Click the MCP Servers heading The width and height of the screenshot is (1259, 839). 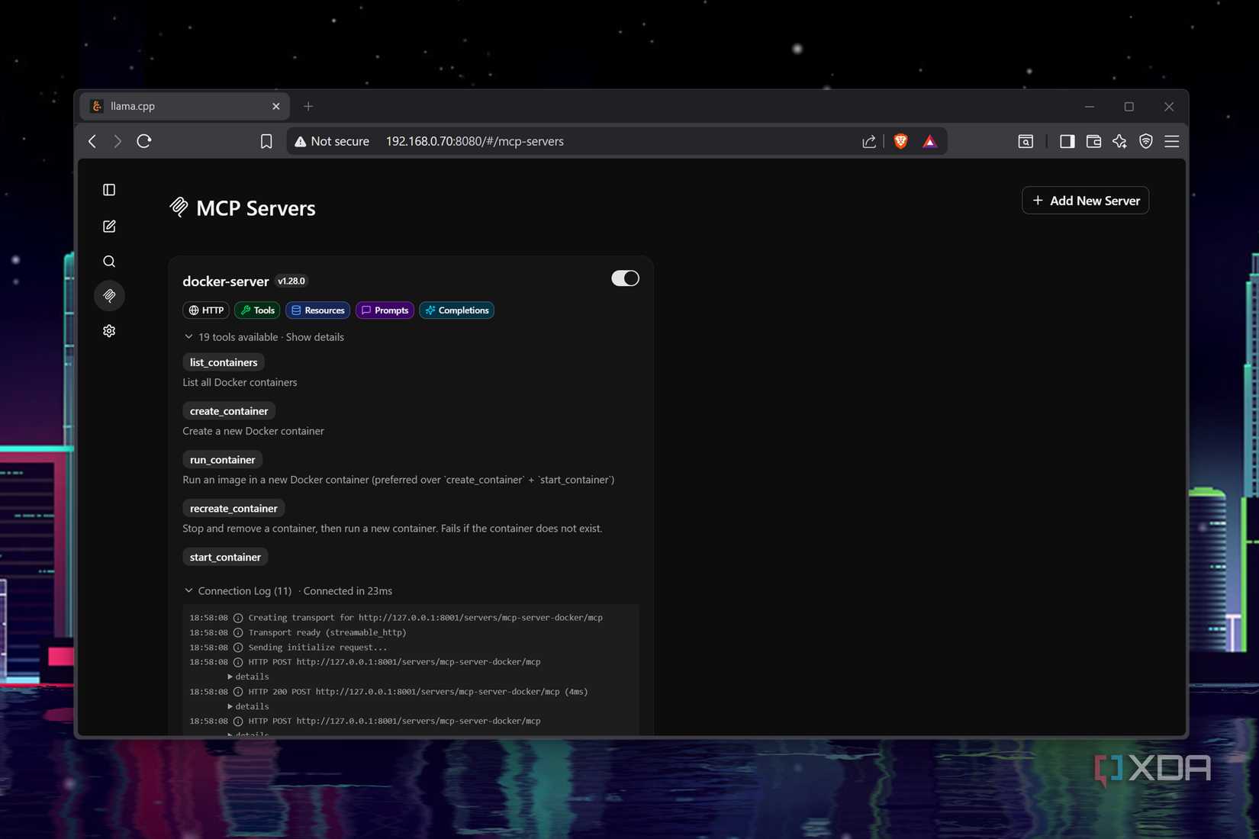pyautogui.click(x=256, y=208)
